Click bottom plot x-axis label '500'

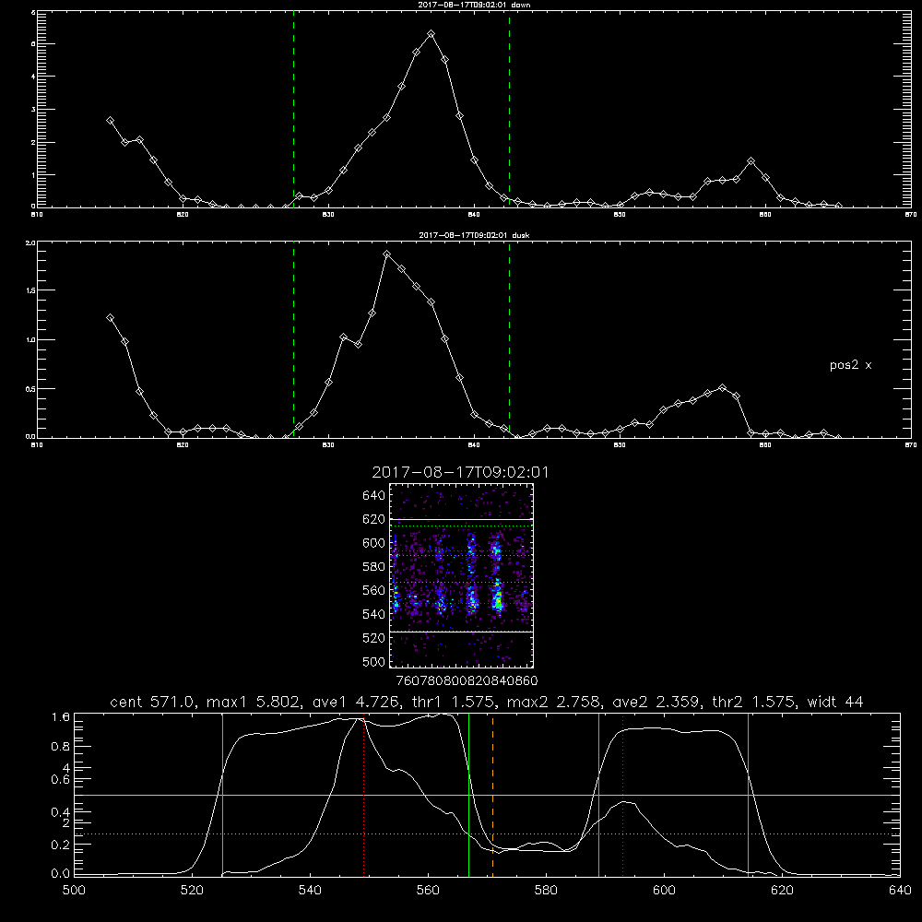(74, 891)
